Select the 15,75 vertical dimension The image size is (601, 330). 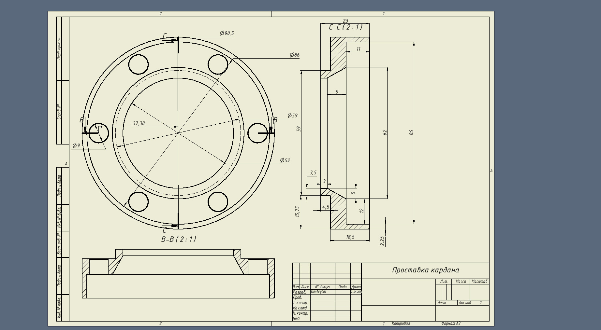point(297,213)
